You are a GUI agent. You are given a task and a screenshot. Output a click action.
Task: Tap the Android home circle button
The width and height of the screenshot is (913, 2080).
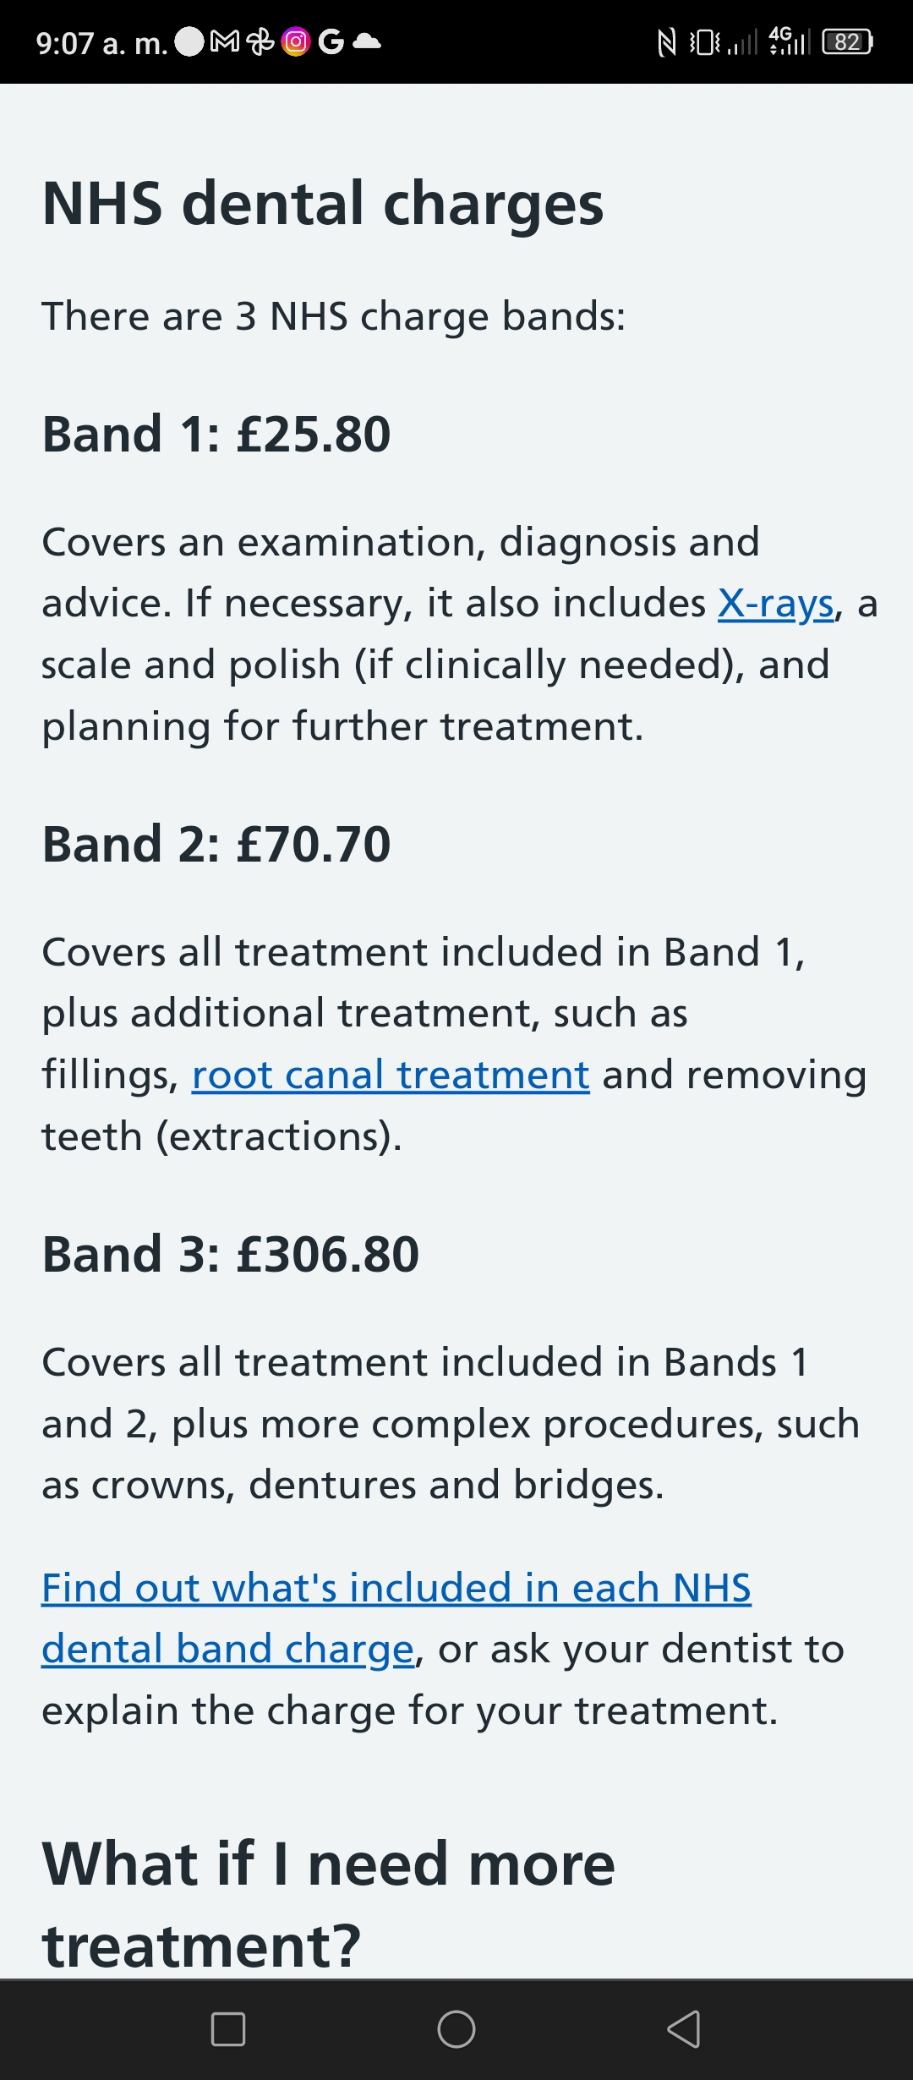(x=456, y=2028)
